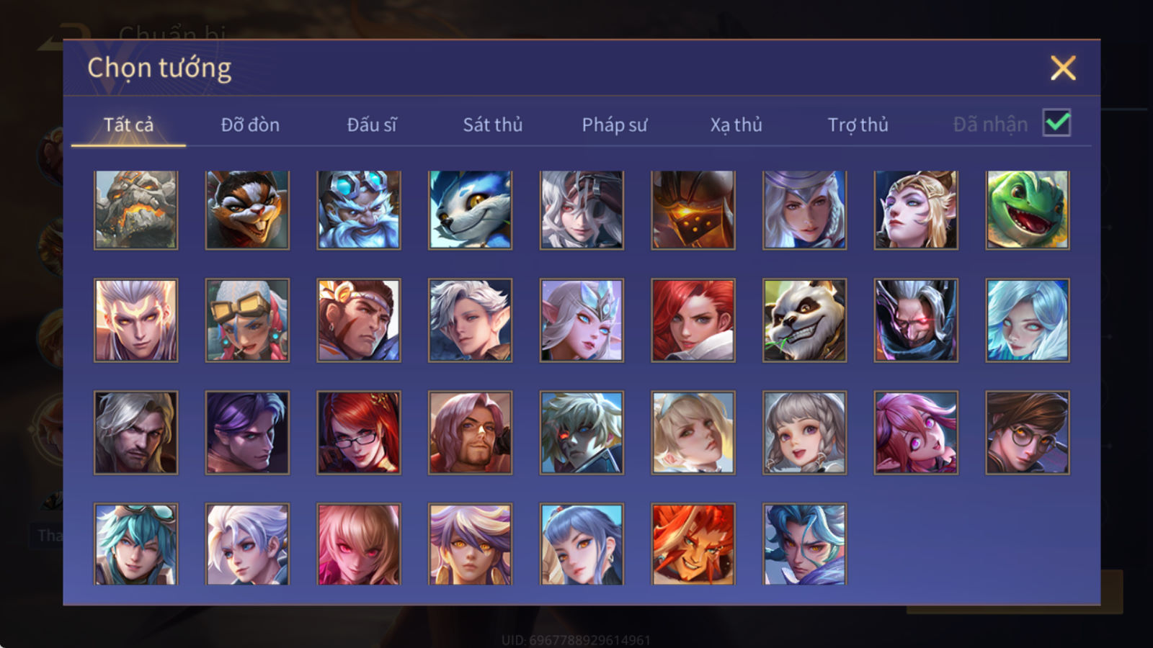Close the Chọn tướng dialog
The height and width of the screenshot is (648, 1153).
tap(1063, 68)
